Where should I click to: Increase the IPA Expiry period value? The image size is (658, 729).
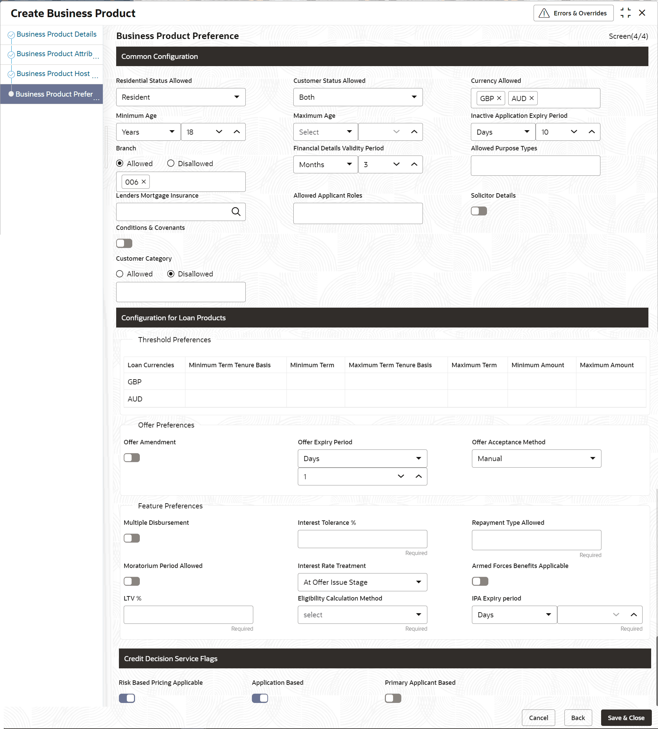(x=634, y=615)
